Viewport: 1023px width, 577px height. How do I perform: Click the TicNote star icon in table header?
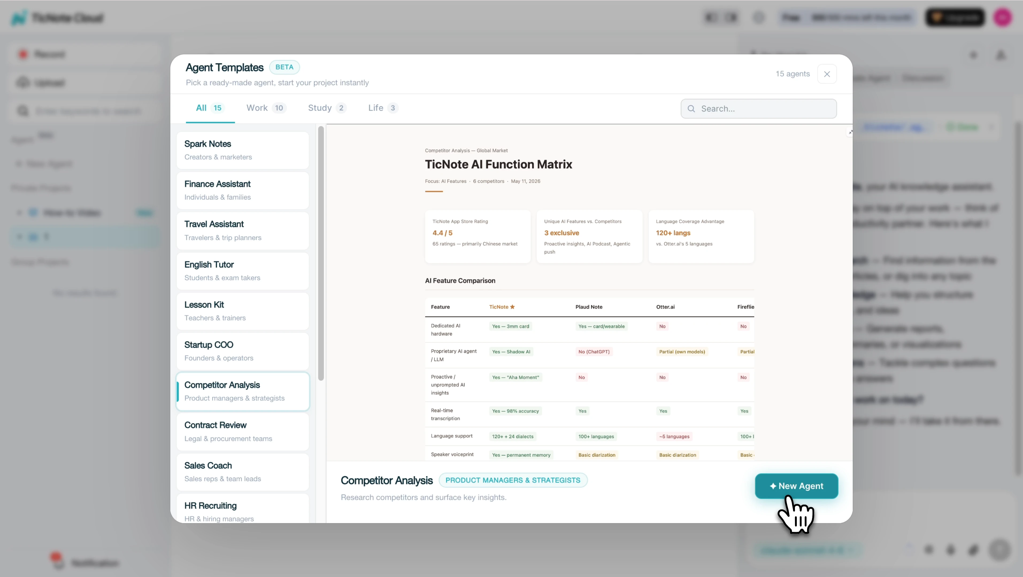click(512, 307)
